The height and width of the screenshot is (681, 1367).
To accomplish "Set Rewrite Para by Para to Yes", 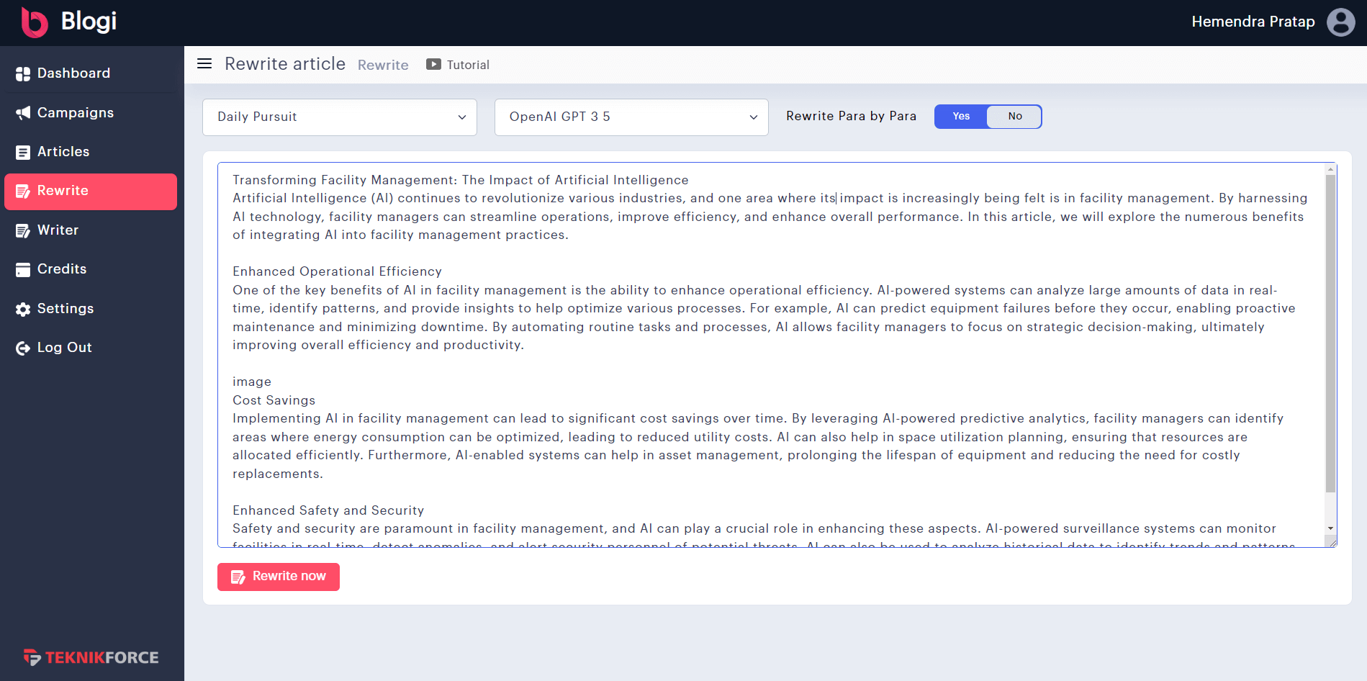I will [961, 117].
